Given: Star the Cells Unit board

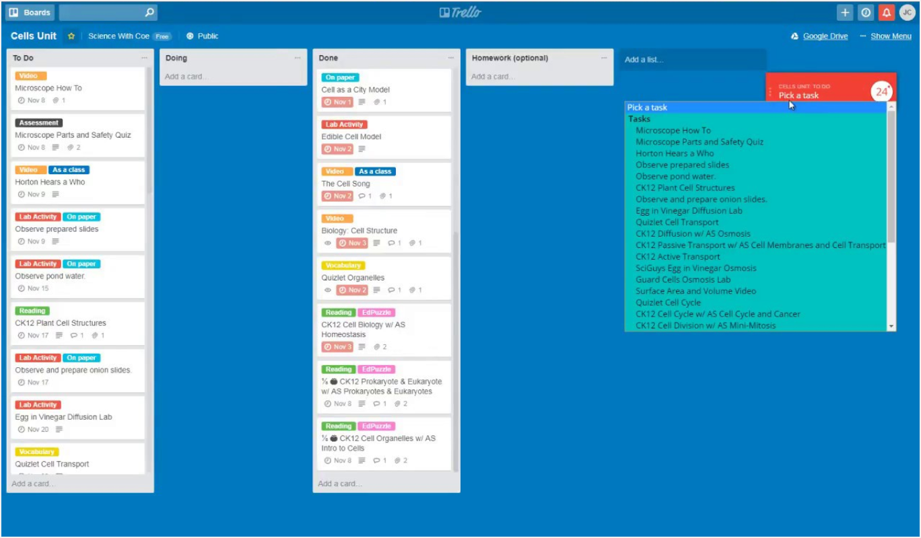Looking at the screenshot, I should click(x=71, y=36).
